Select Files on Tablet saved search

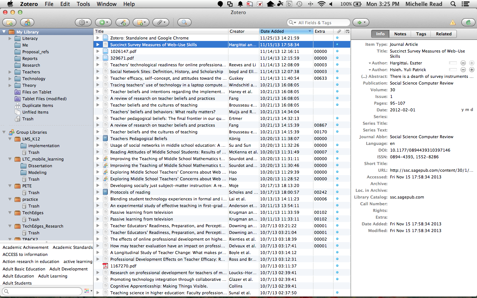33,92
